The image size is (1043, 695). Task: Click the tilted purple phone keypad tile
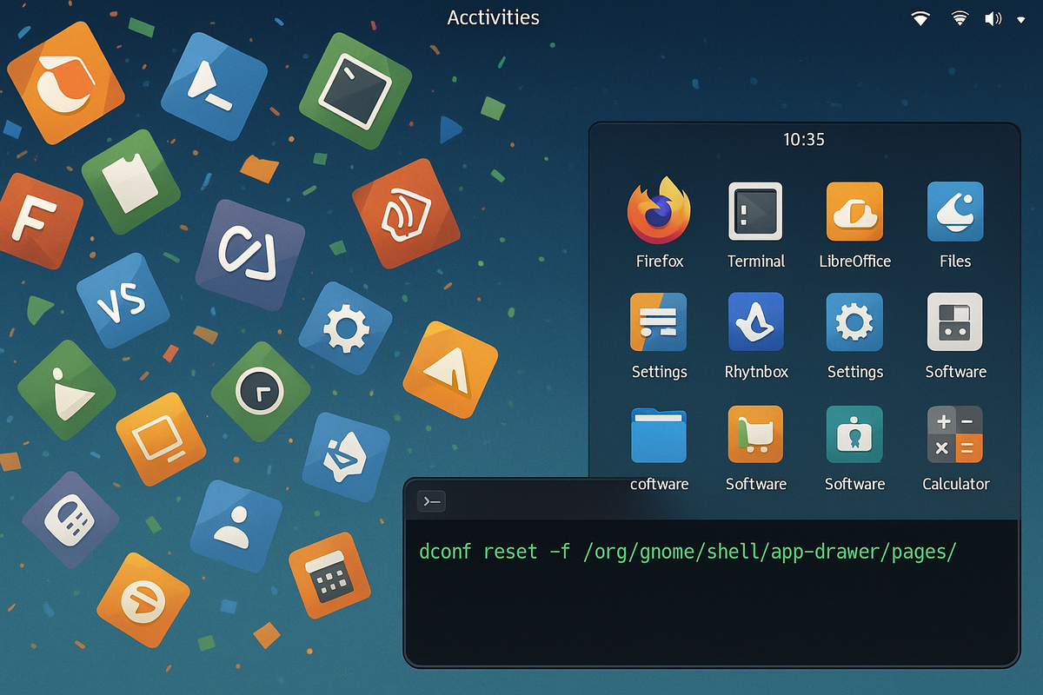click(x=70, y=520)
